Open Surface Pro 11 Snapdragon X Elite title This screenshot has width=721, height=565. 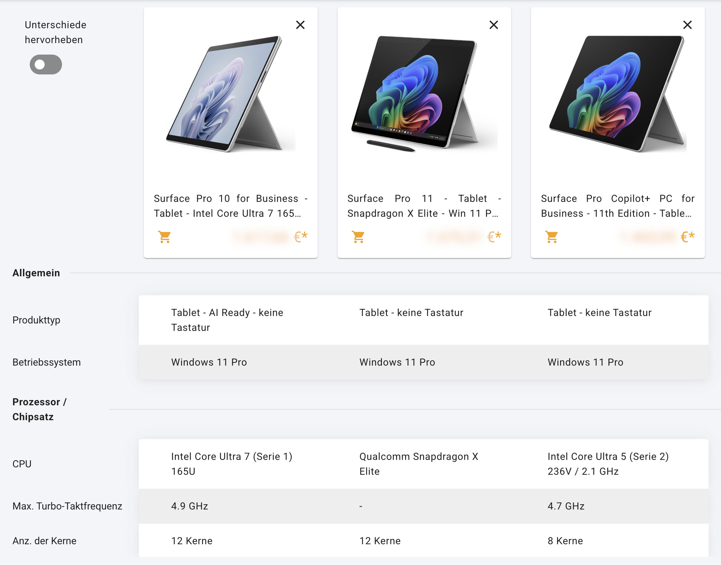click(424, 206)
